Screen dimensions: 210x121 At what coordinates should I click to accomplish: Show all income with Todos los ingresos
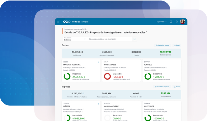tap(162, 87)
